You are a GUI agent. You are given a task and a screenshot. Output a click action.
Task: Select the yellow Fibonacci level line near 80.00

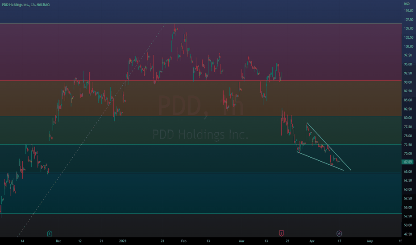pyautogui.click(x=200, y=116)
